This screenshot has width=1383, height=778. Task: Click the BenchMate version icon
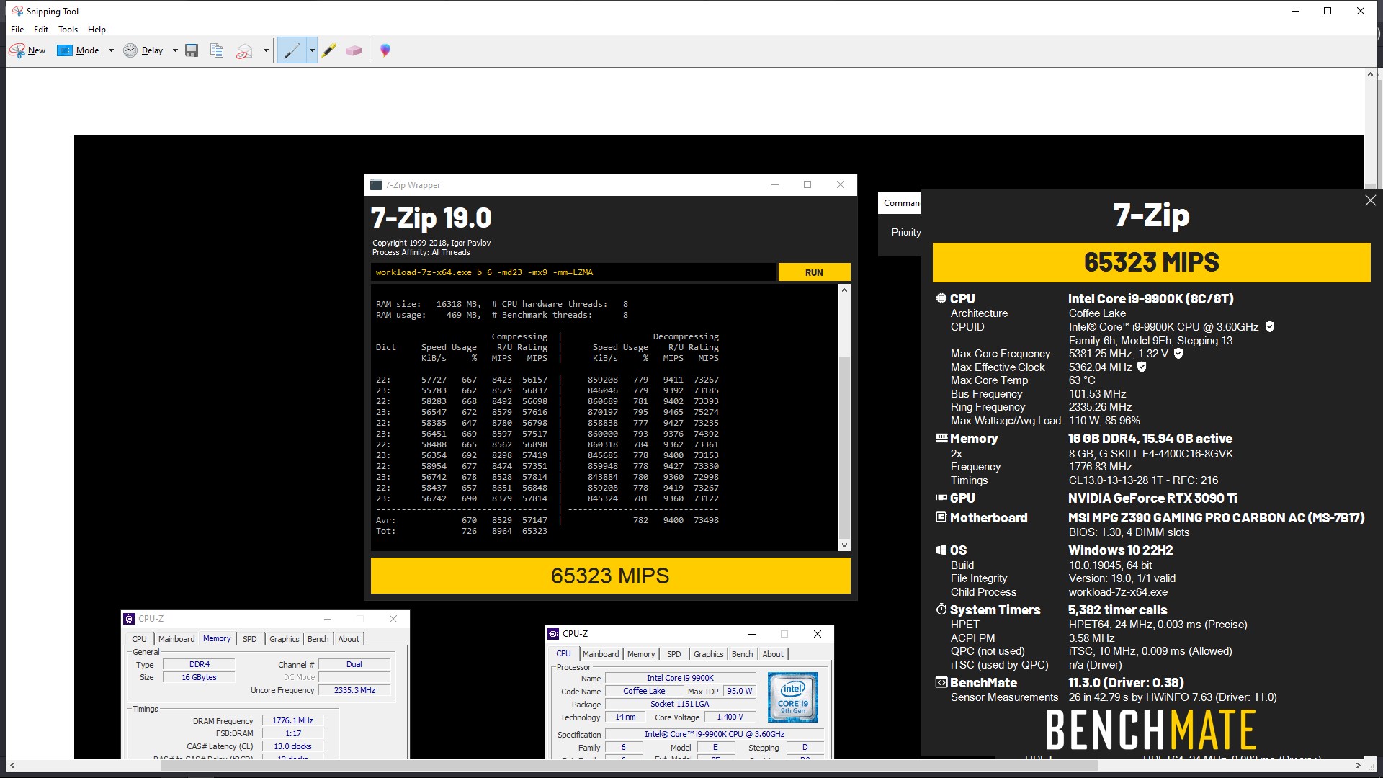(x=941, y=682)
